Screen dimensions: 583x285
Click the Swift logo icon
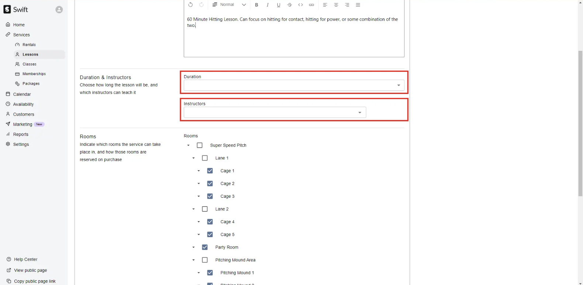7,10
